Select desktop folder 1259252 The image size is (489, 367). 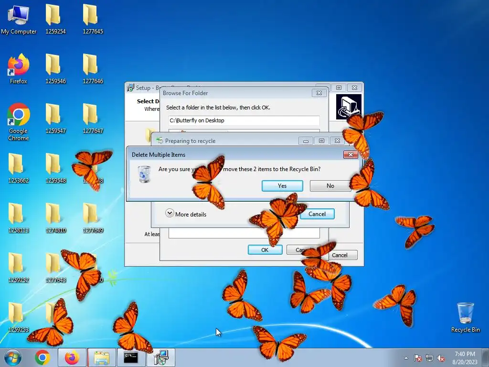[x=19, y=268]
